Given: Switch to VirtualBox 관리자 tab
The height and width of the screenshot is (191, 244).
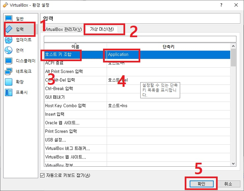Looking at the screenshot, I should pyautogui.click(x=63, y=29).
